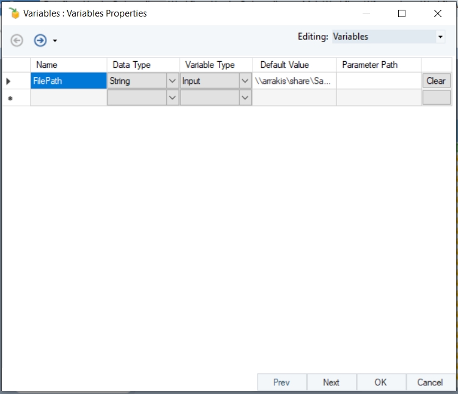The height and width of the screenshot is (394, 458).
Task: Expand Data Type dropdown for FilePath
Action: tap(172, 81)
